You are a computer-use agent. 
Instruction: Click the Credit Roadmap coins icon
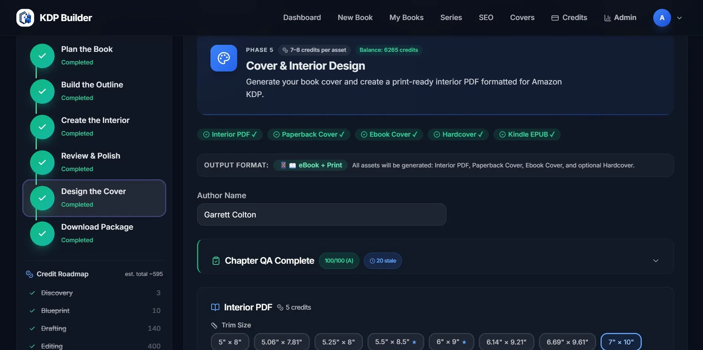click(29, 274)
